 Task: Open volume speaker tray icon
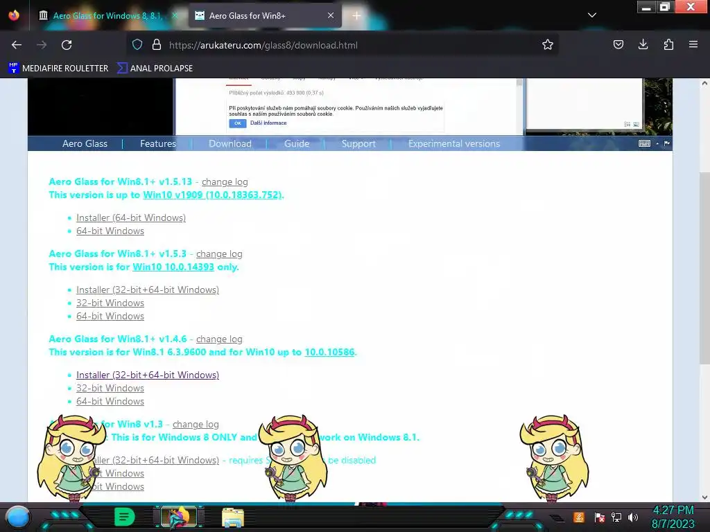[x=633, y=517]
